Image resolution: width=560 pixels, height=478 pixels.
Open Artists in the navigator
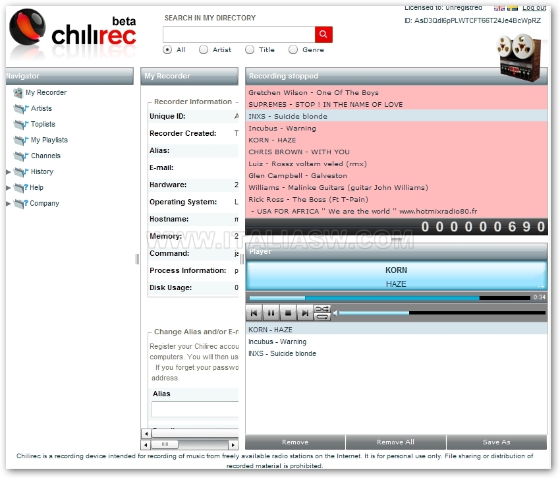point(42,108)
